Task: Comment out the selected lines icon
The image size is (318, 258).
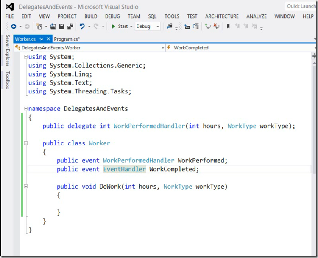Action: coord(207,26)
